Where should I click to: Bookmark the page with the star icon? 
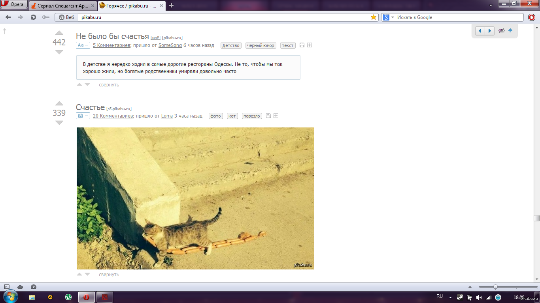click(x=373, y=17)
